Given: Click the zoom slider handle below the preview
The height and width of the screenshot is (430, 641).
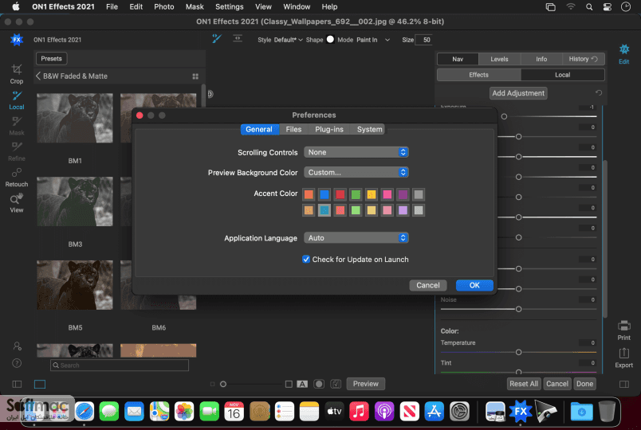Looking at the screenshot, I should [223, 385].
